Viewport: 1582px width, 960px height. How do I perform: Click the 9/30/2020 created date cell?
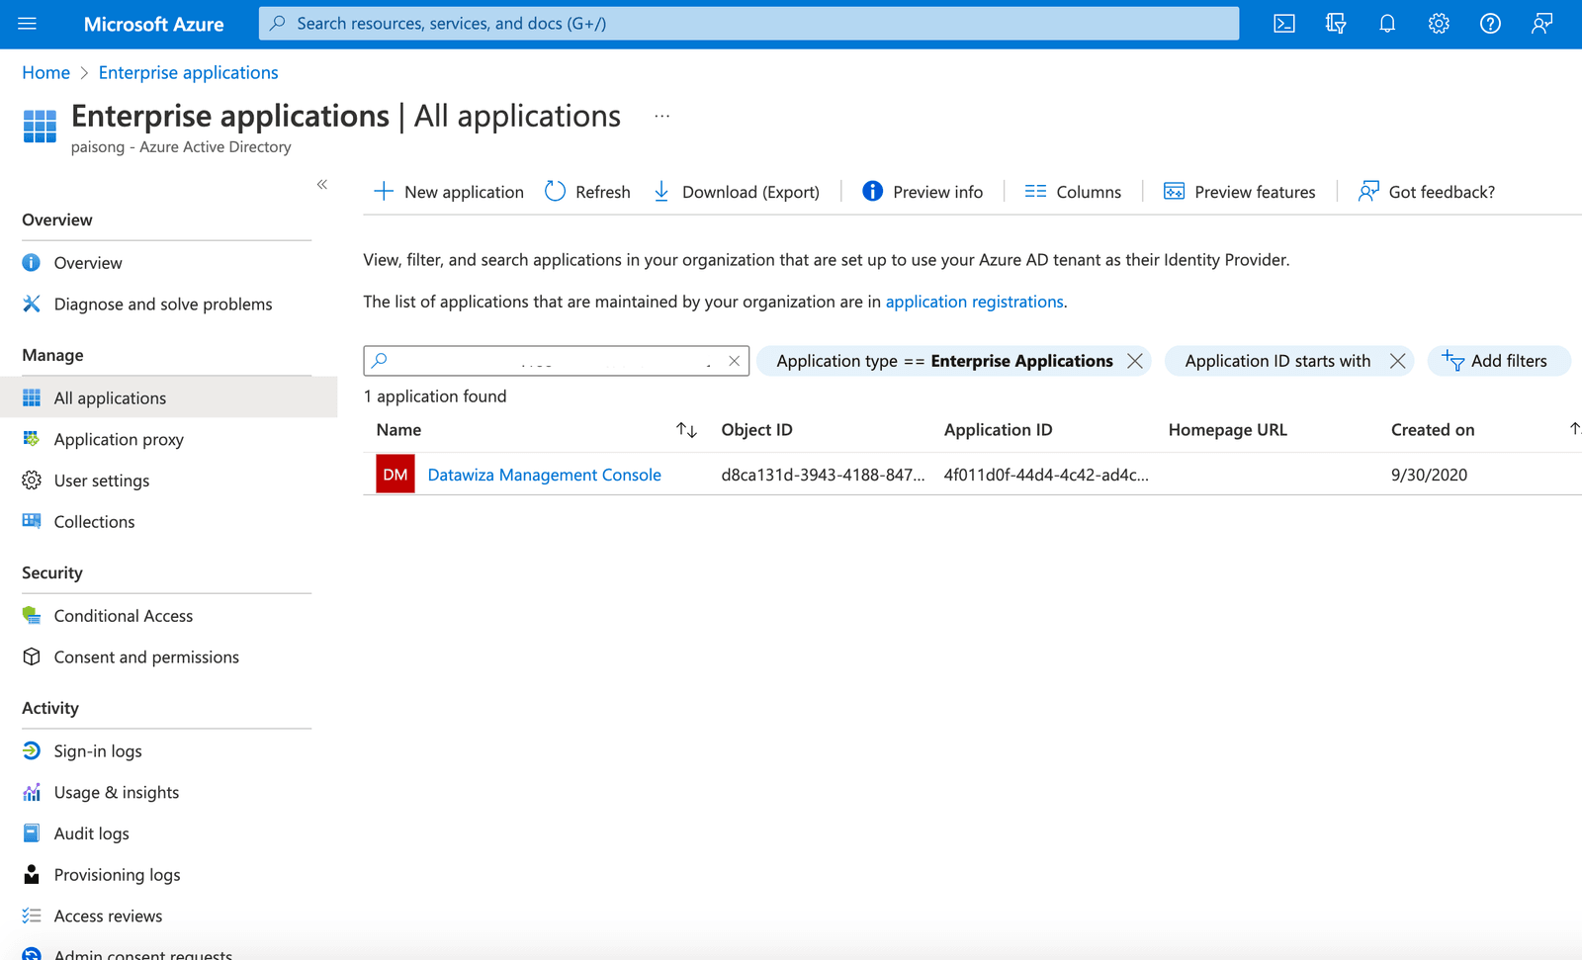click(1429, 475)
